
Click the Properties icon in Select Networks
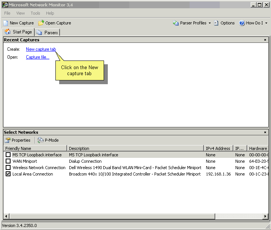click(8, 140)
